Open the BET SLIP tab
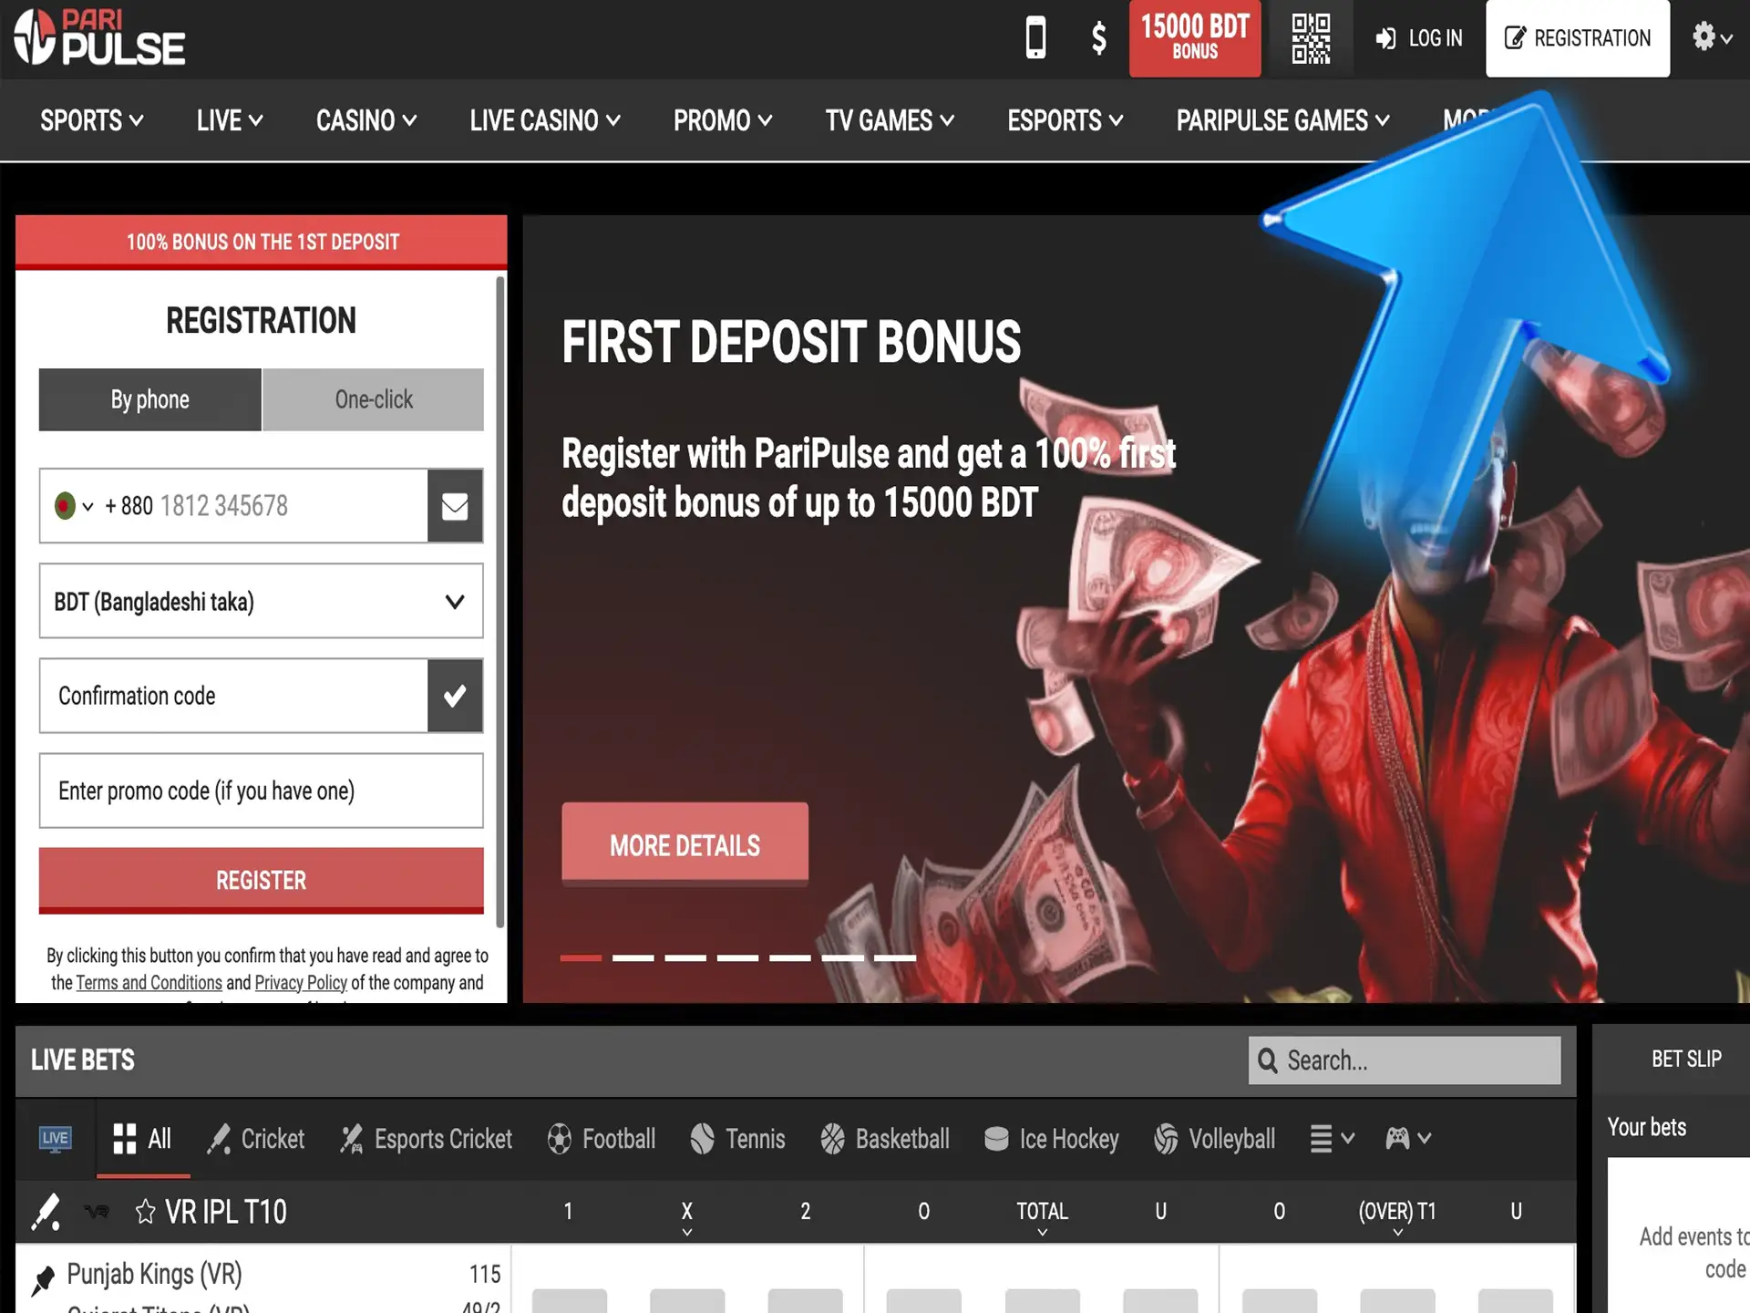The image size is (1750, 1313). click(1686, 1060)
